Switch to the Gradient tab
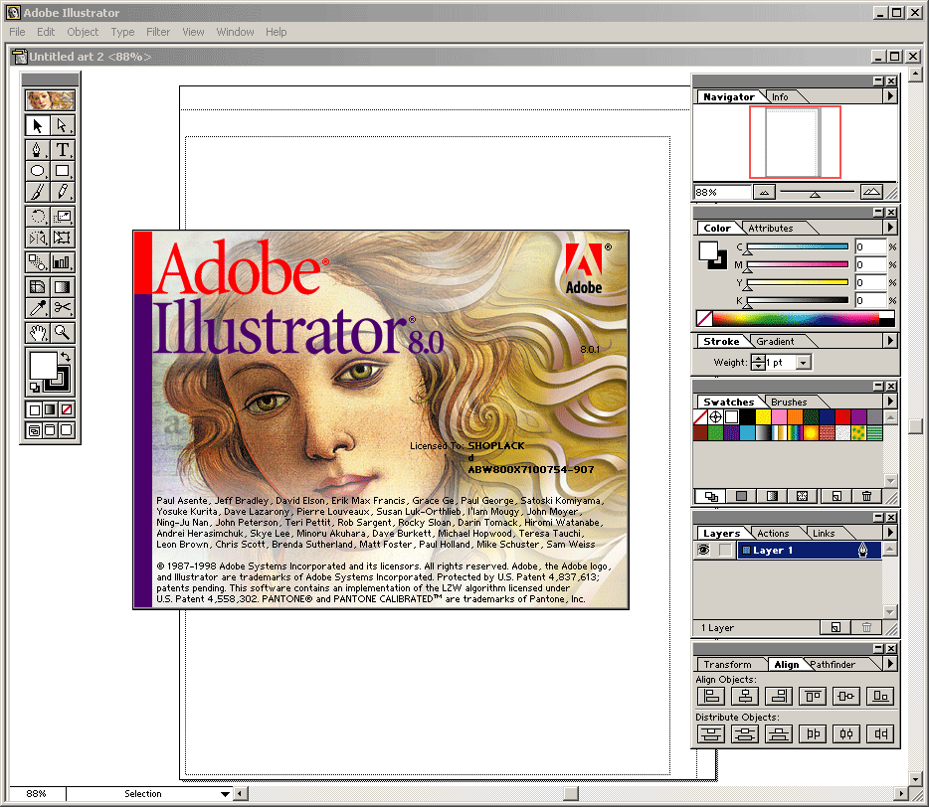Screen dimensions: 929x807 click(775, 342)
